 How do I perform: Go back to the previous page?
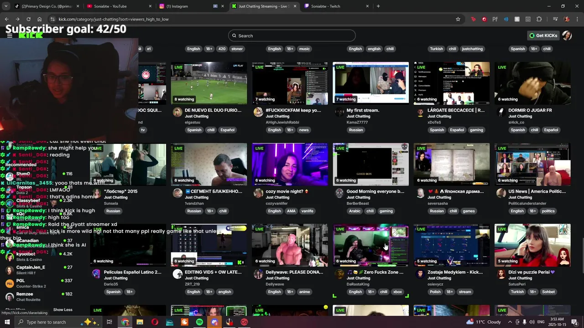click(6, 19)
